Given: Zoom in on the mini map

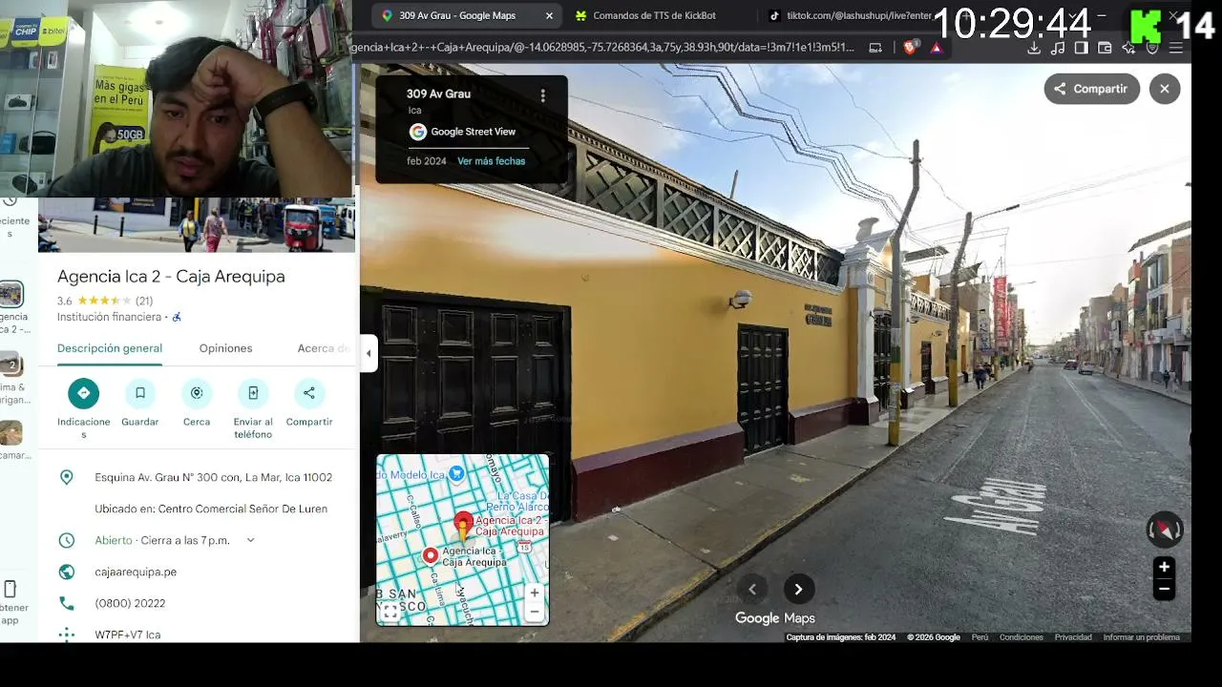Looking at the screenshot, I should [535, 593].
